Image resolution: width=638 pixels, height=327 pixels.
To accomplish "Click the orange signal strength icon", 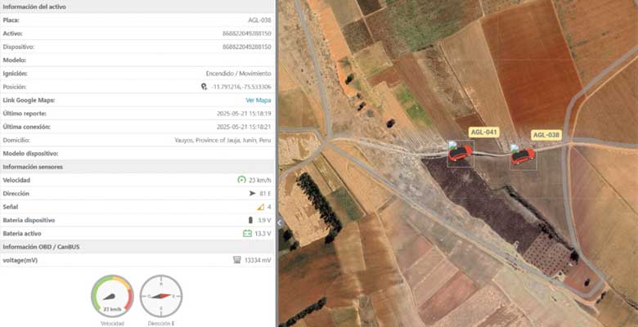I will 260,207.
